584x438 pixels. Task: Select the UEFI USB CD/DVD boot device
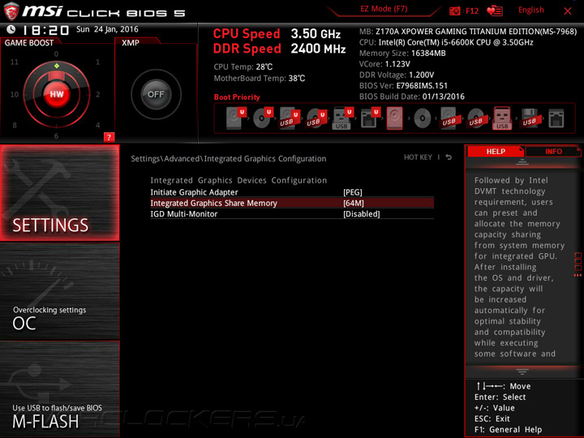point(316,118)
